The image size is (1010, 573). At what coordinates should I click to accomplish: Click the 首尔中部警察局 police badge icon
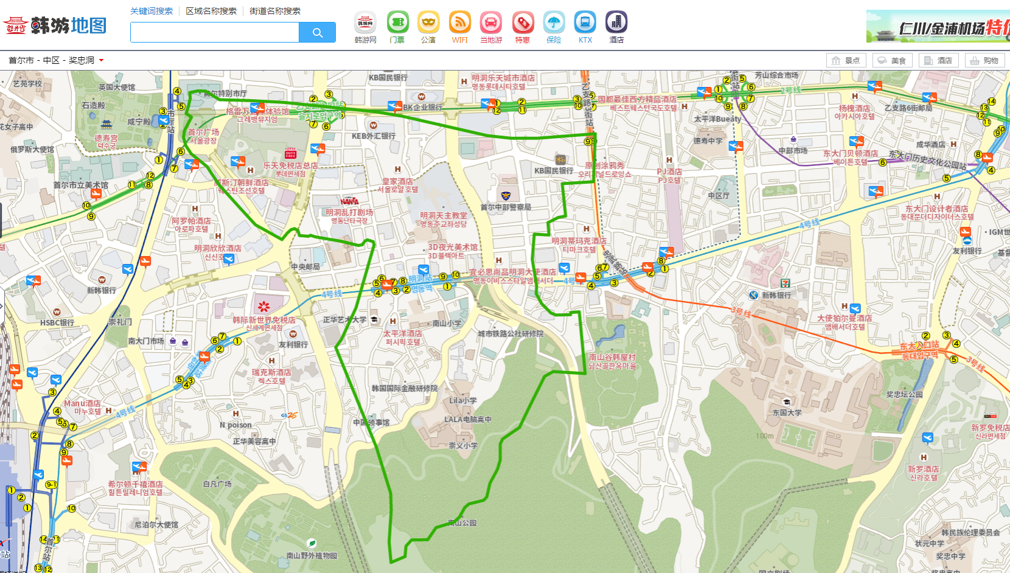click(505, 196)
